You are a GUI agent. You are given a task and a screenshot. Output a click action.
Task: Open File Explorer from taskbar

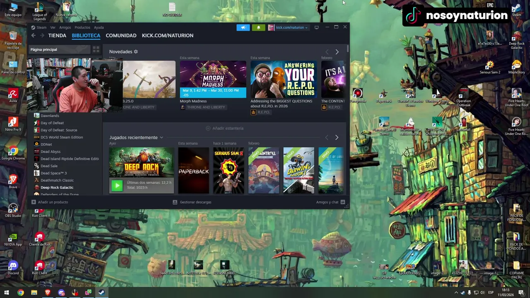tap(34, 293)
